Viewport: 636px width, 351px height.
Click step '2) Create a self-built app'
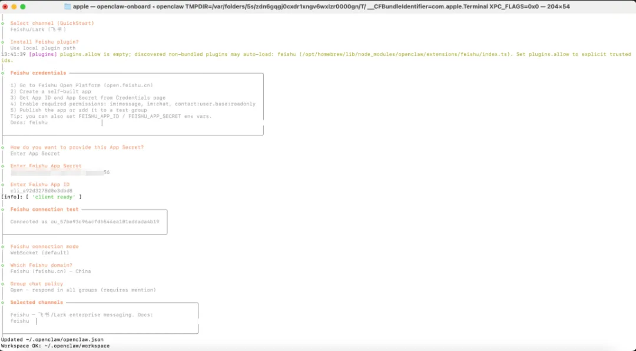click(51, 91)
